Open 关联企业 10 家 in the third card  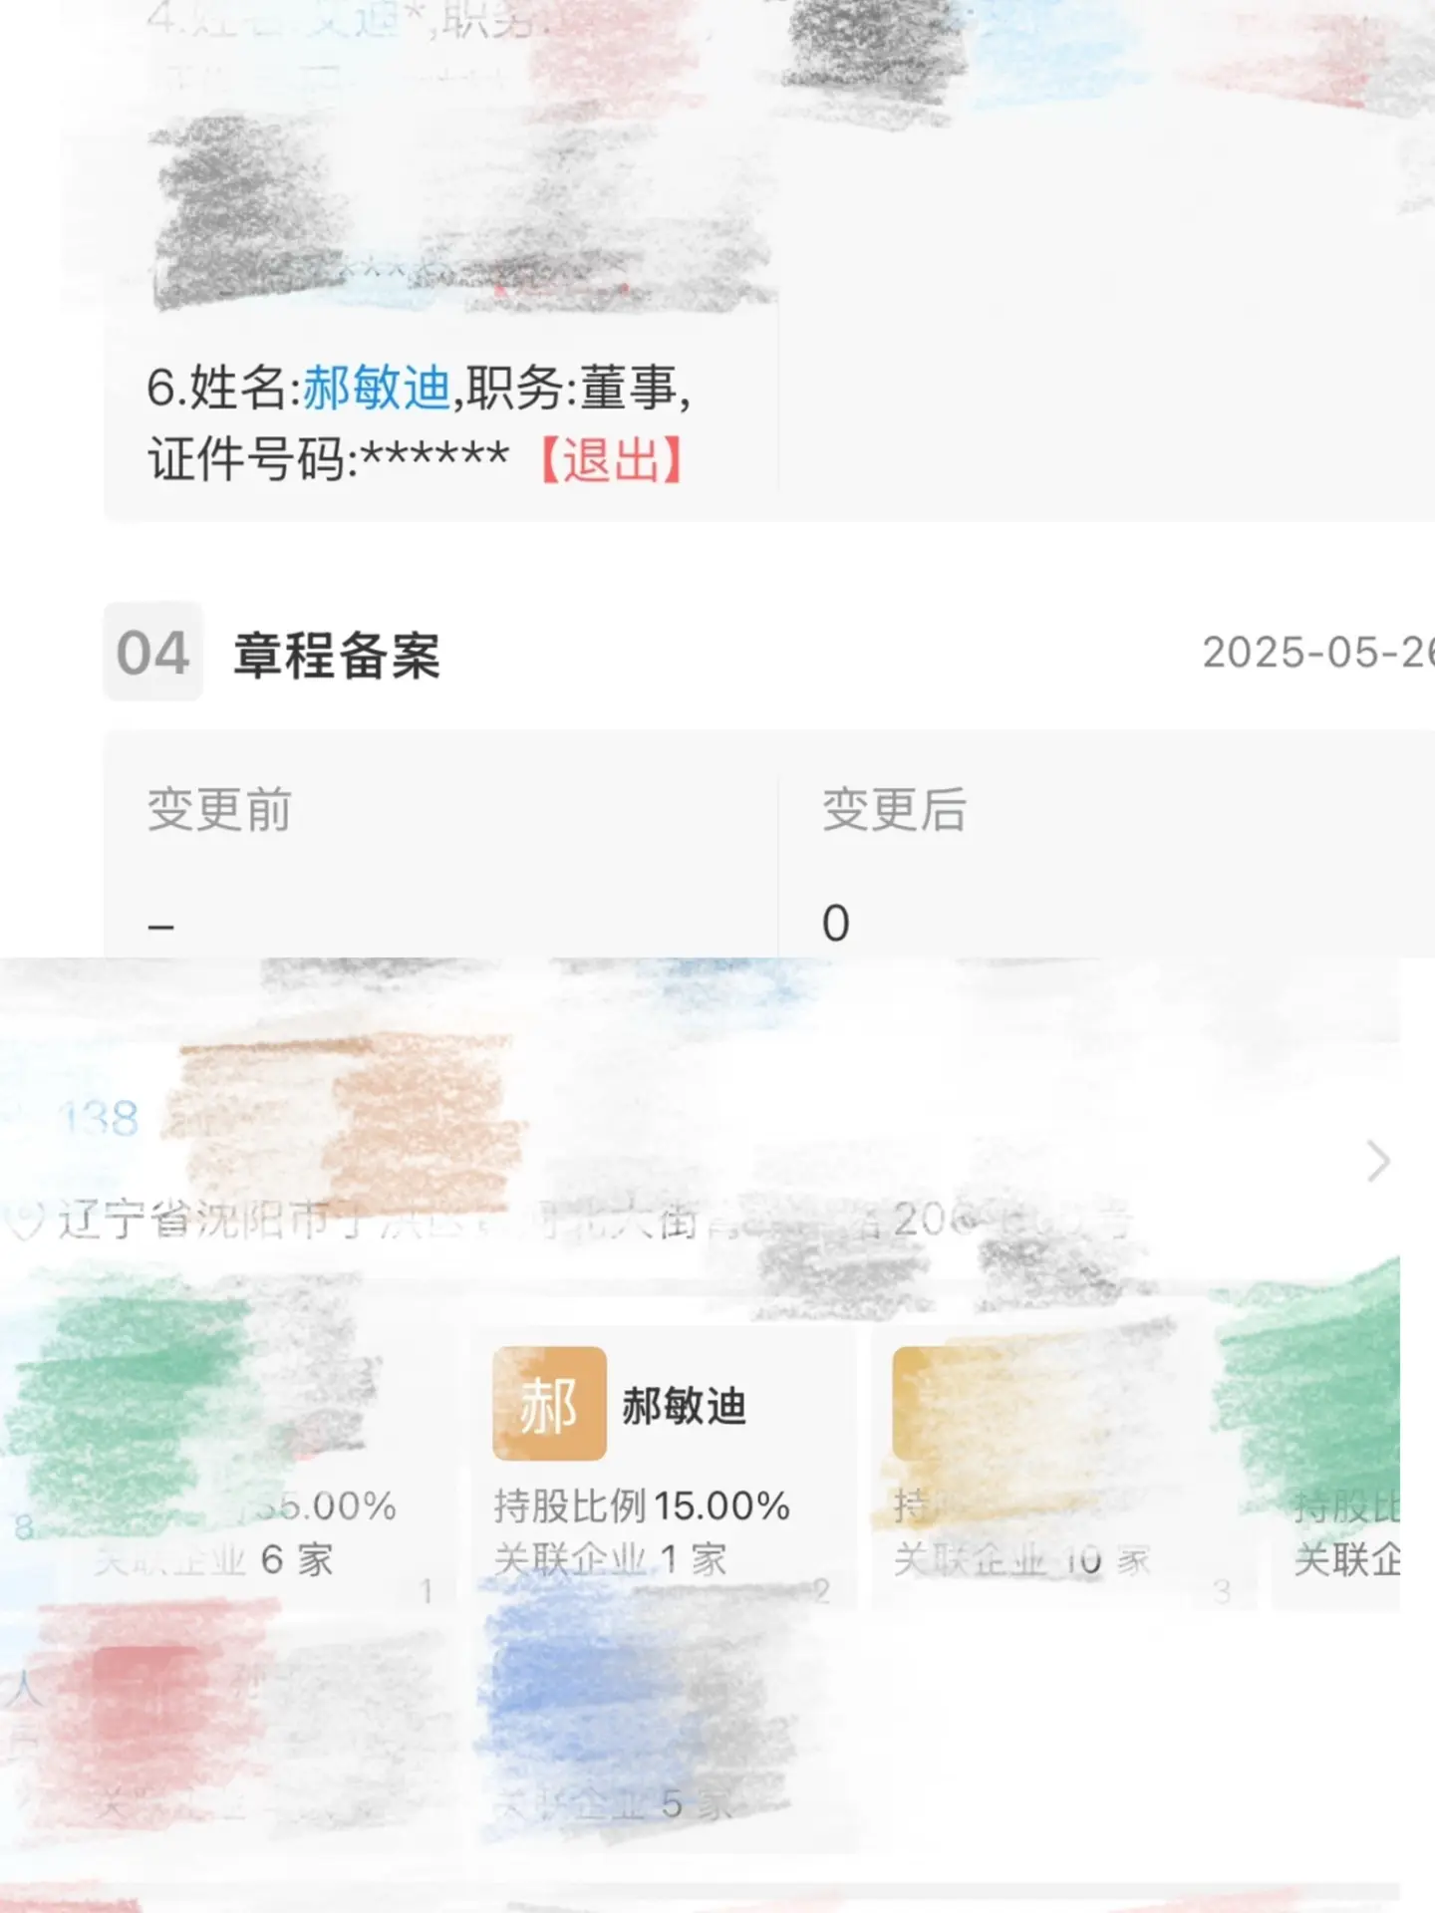pyautogui.click(x=1022, y=1560)
